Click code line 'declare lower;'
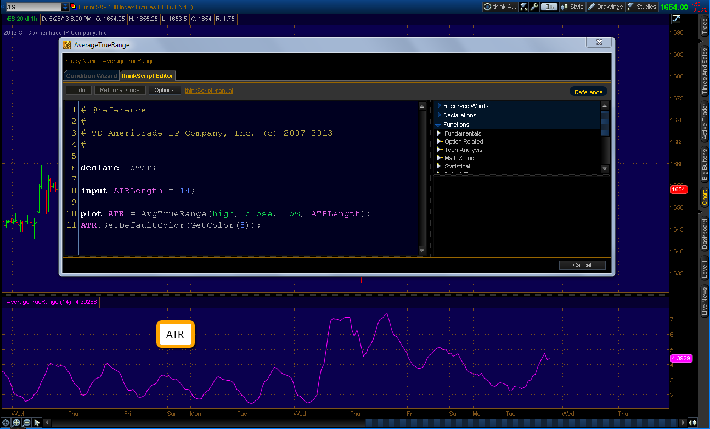Viewport: 710px width, 429px height. point(119,167)
